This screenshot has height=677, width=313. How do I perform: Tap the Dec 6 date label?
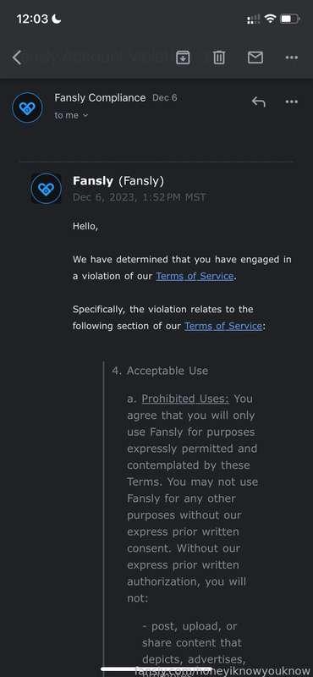(164, 97)
